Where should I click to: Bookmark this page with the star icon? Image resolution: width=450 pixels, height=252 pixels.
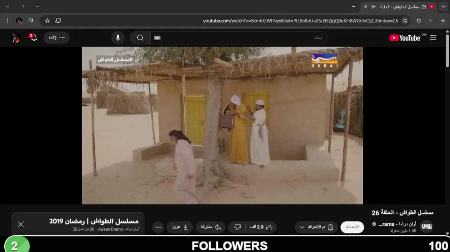point(47,21)
